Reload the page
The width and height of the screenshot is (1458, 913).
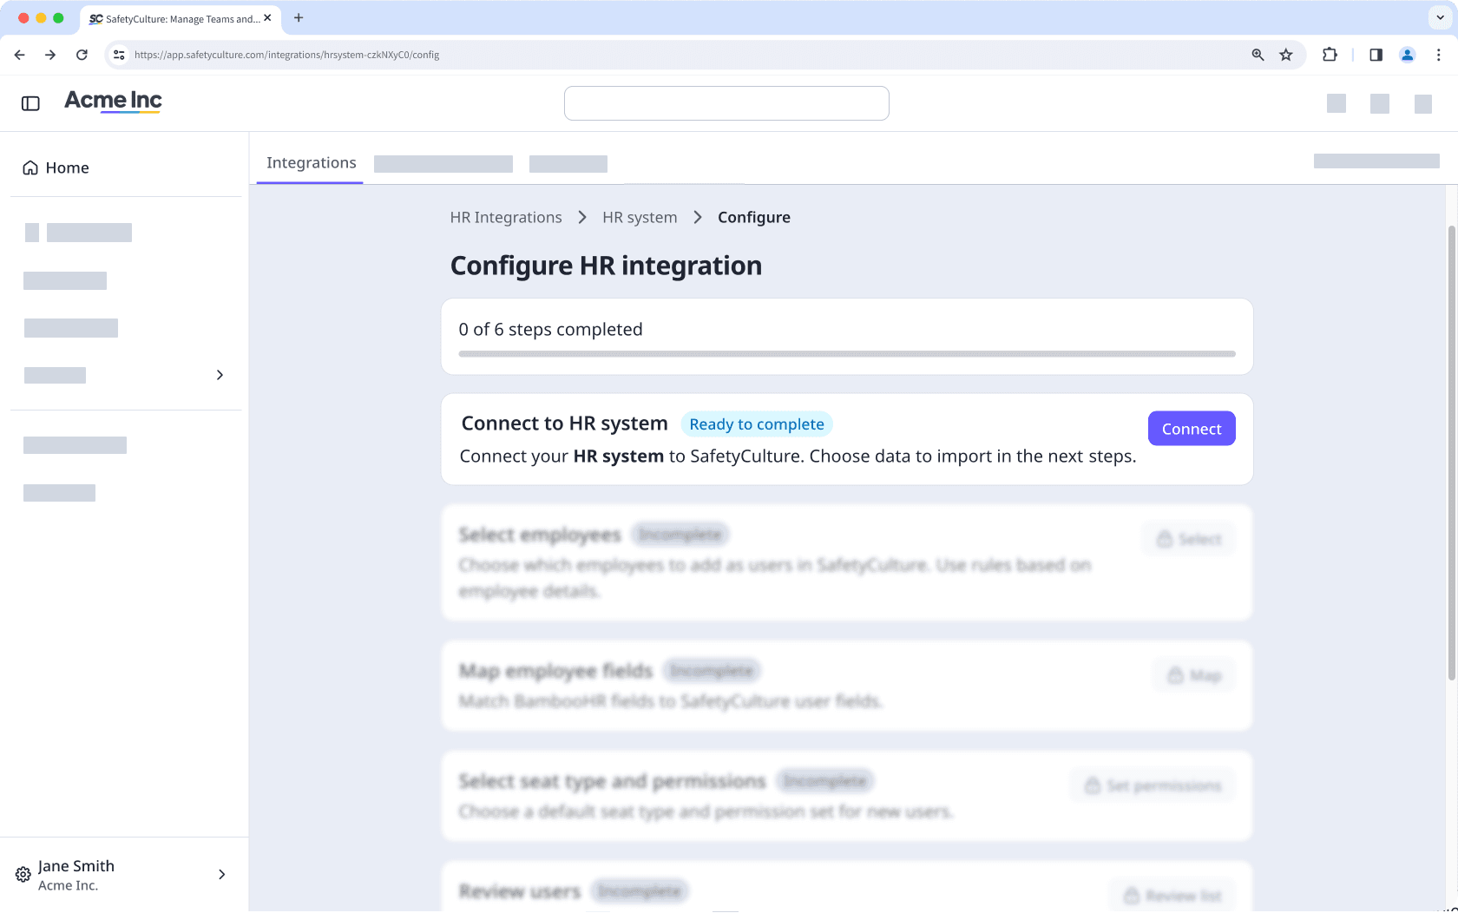point(82,55)
